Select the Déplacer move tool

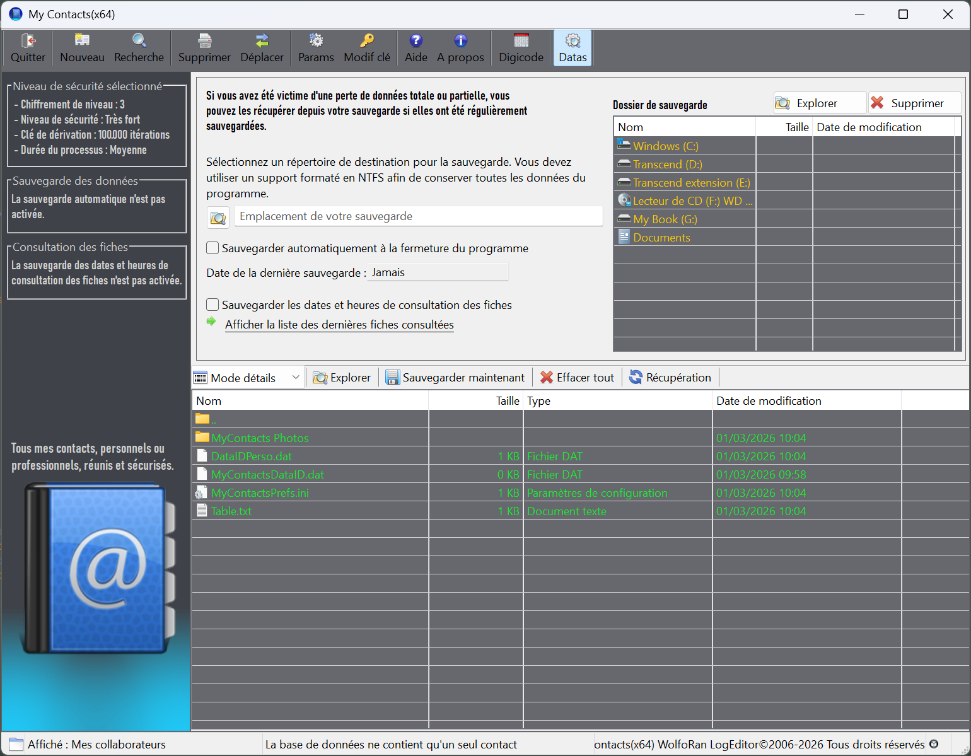(262, 48)
